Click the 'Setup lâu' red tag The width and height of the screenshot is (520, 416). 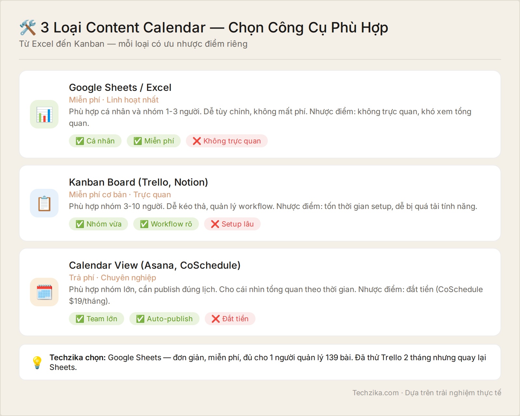coord(232,224)
